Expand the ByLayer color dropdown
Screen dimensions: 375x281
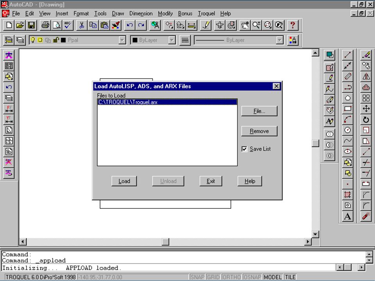pyautogui.click(x=172, y=40)
